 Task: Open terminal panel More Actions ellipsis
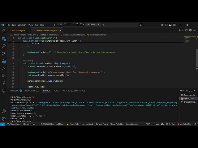(187, 91)
